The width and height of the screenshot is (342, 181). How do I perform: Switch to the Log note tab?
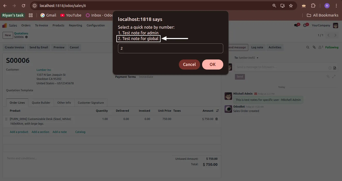pyautogui.click(x=257, y=47)
